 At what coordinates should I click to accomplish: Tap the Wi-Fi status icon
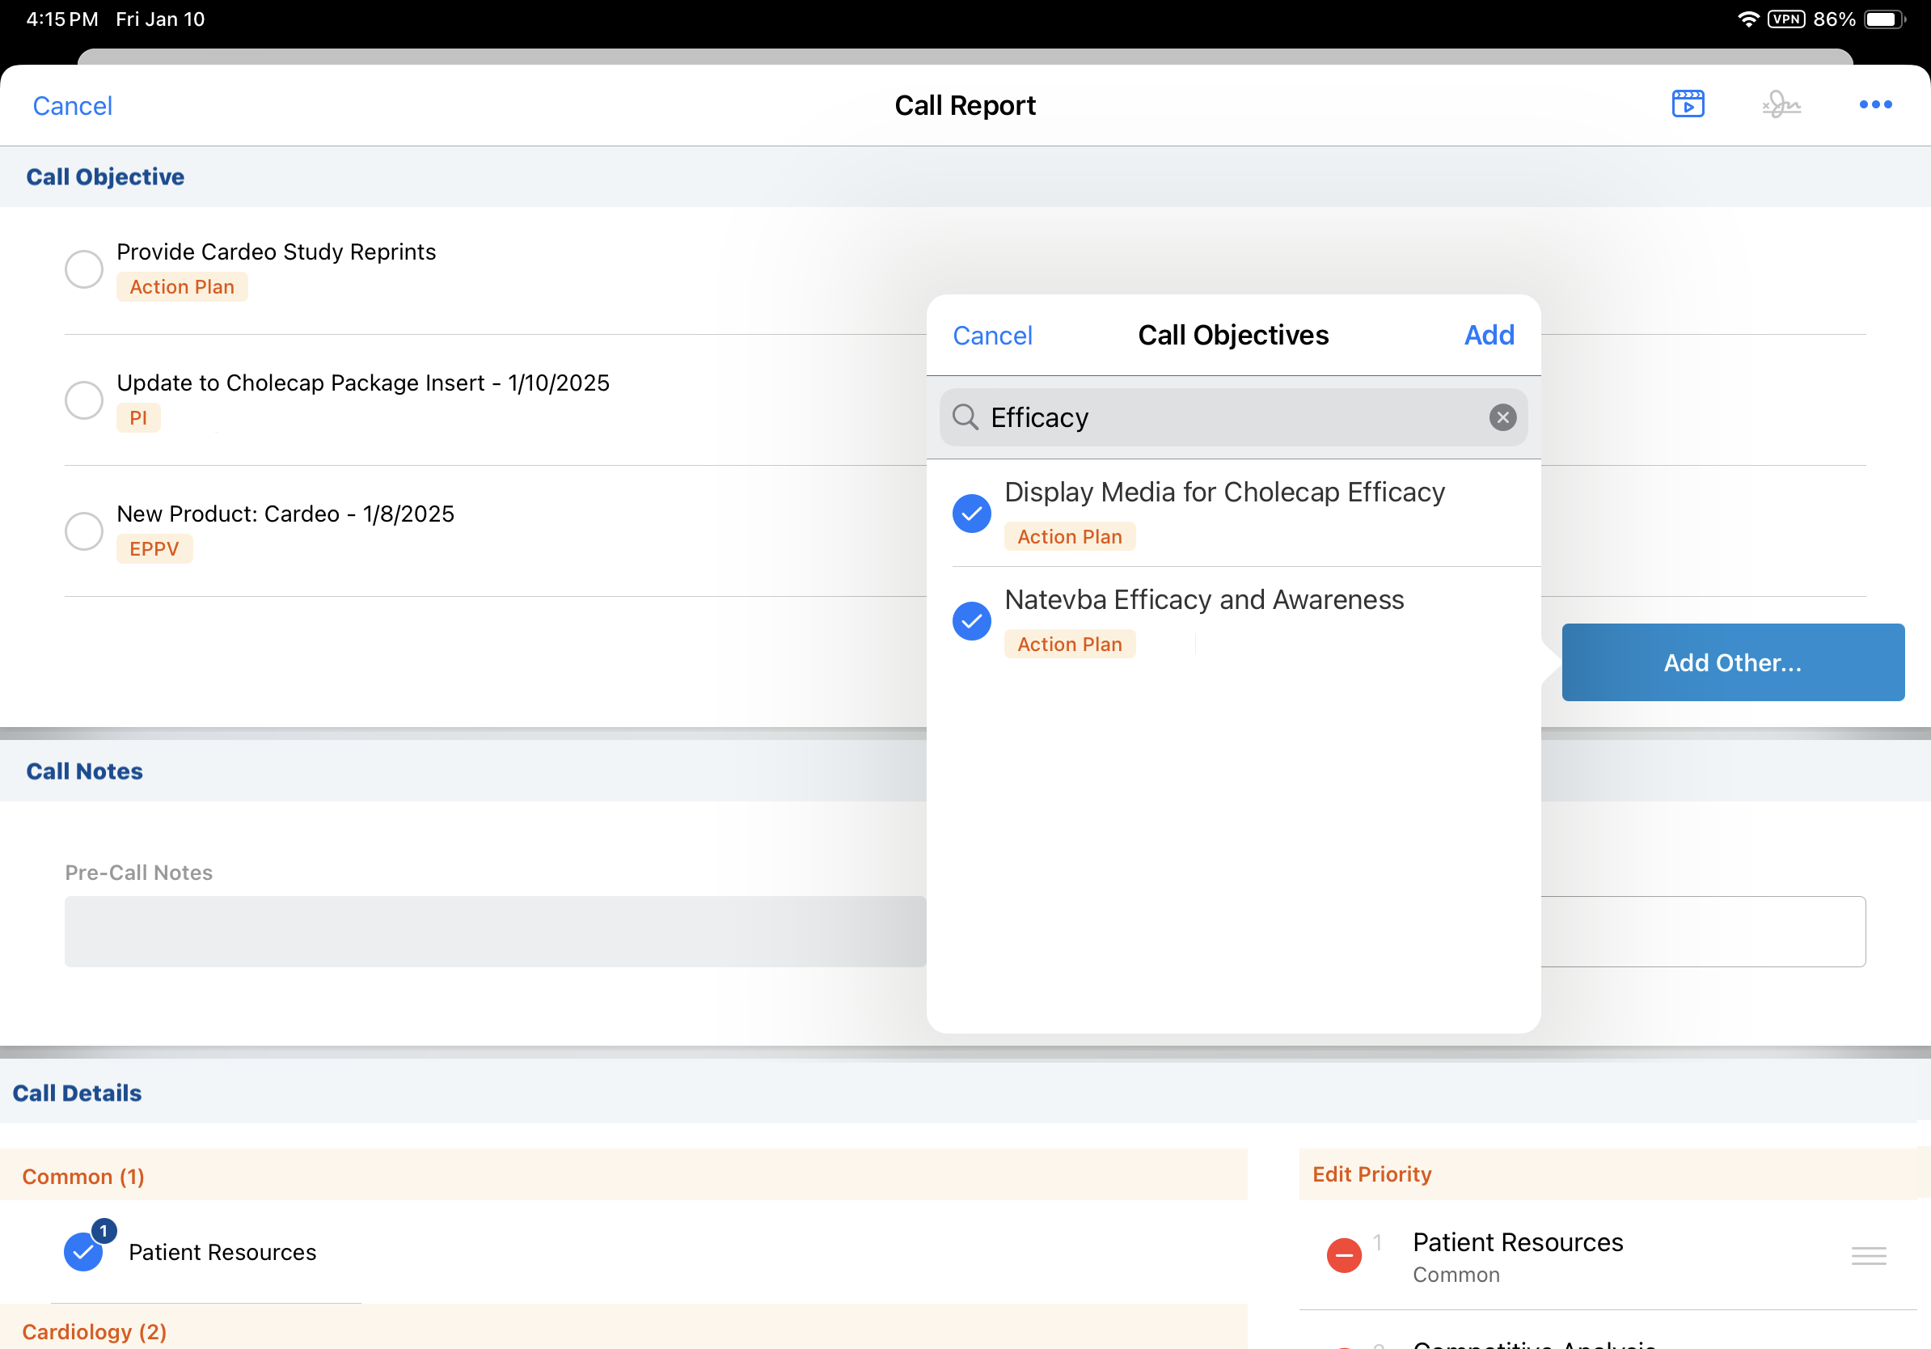click(1747, 19)
